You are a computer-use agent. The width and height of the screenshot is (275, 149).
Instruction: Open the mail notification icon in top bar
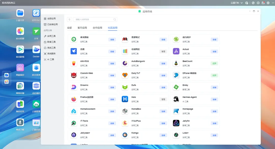tap(263, 3)
